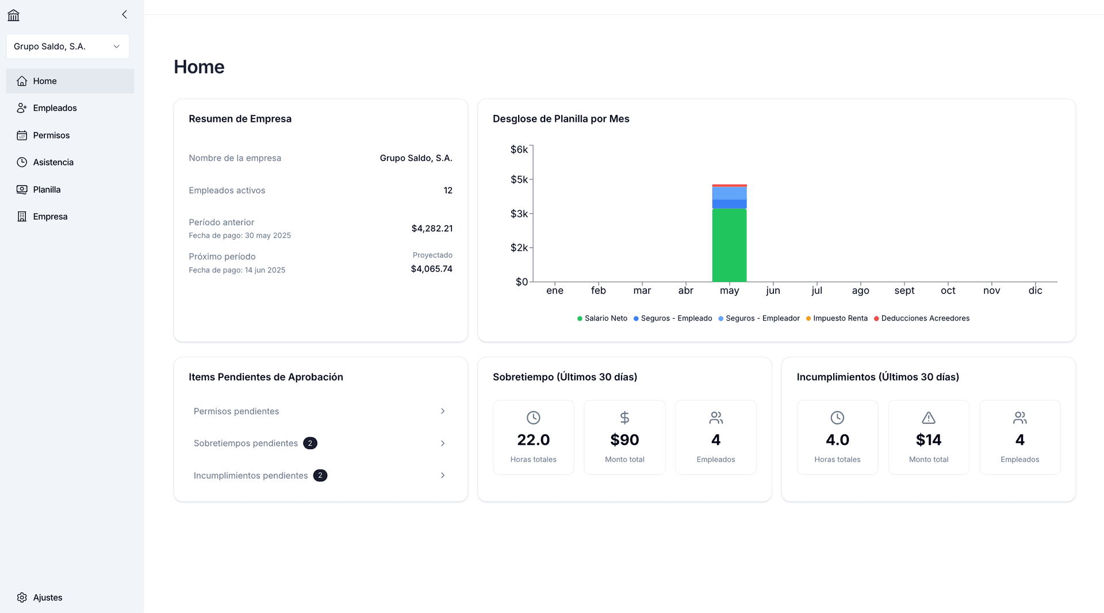Collapse the sidebar with the left arrow

[124, 14]
